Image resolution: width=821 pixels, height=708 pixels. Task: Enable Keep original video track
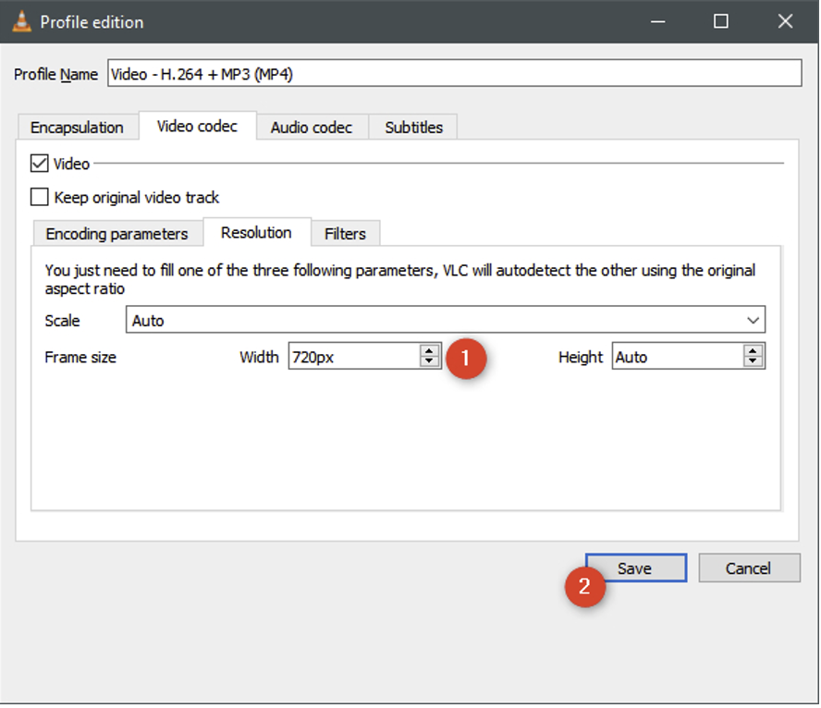39,197
